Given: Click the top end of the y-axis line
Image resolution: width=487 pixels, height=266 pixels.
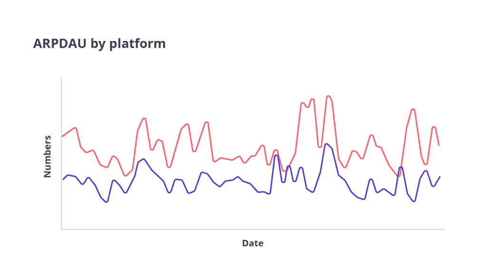Looking at the screenshot, I should (x=61, y=77).
